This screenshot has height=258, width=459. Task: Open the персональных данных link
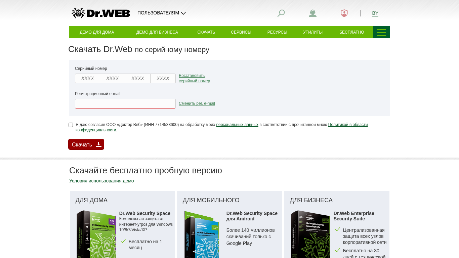coord(237,125)
